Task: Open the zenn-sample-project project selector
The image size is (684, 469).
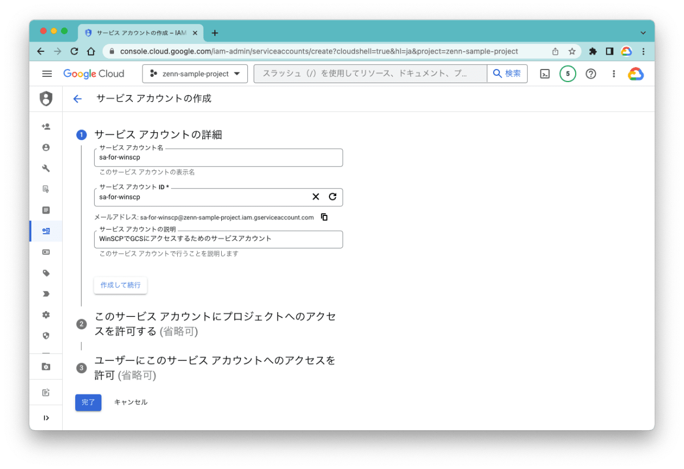Action: point(195,74)
